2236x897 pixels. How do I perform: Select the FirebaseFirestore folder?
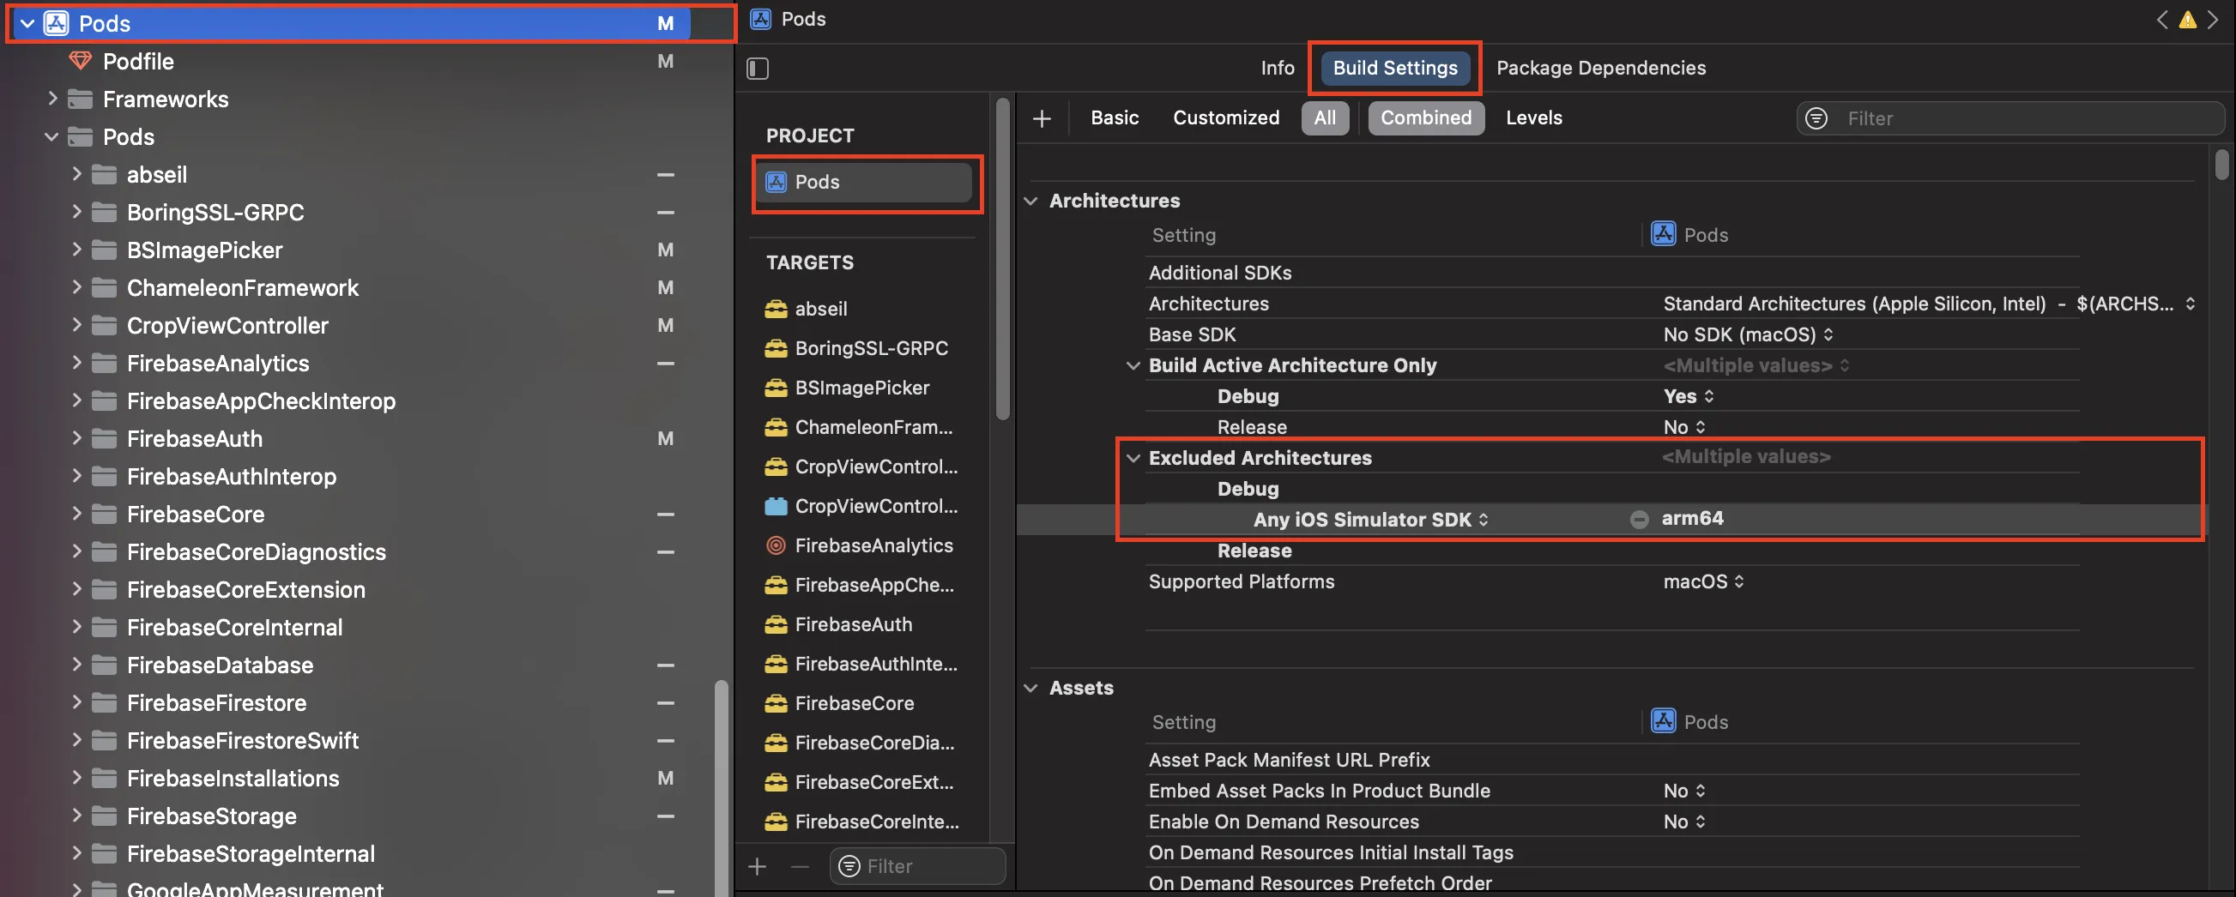point(216,702)
